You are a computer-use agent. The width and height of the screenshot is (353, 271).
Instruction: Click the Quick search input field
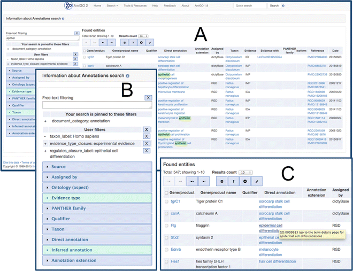(x=250, y=6)
